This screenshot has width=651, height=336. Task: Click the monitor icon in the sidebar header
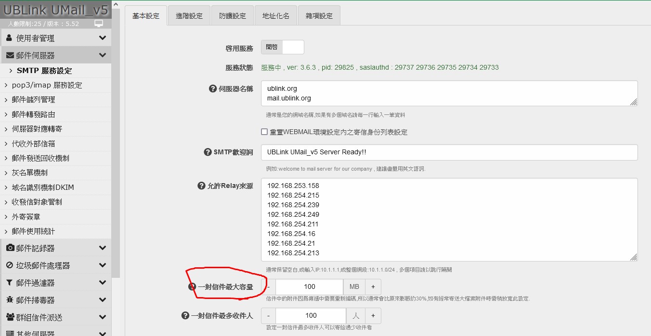(99, 24)
